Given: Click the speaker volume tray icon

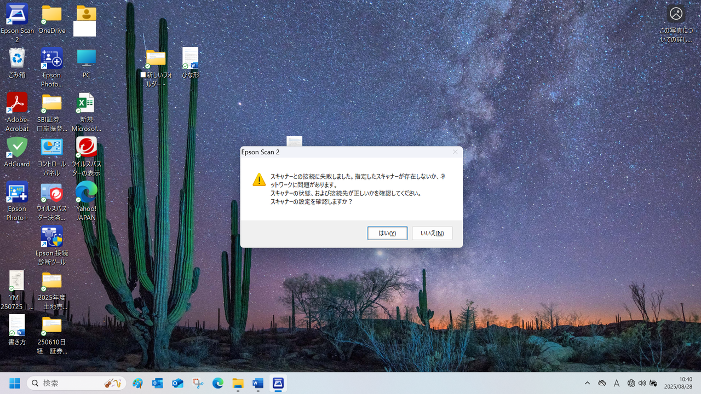Looking at the screenshot, I should click(x=642, y=383).
